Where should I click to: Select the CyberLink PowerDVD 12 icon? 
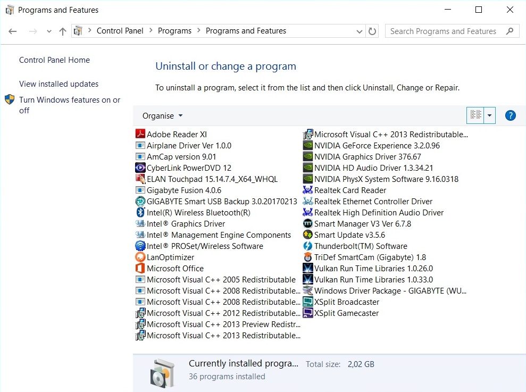pyautogui.click(x=140, y=168)
